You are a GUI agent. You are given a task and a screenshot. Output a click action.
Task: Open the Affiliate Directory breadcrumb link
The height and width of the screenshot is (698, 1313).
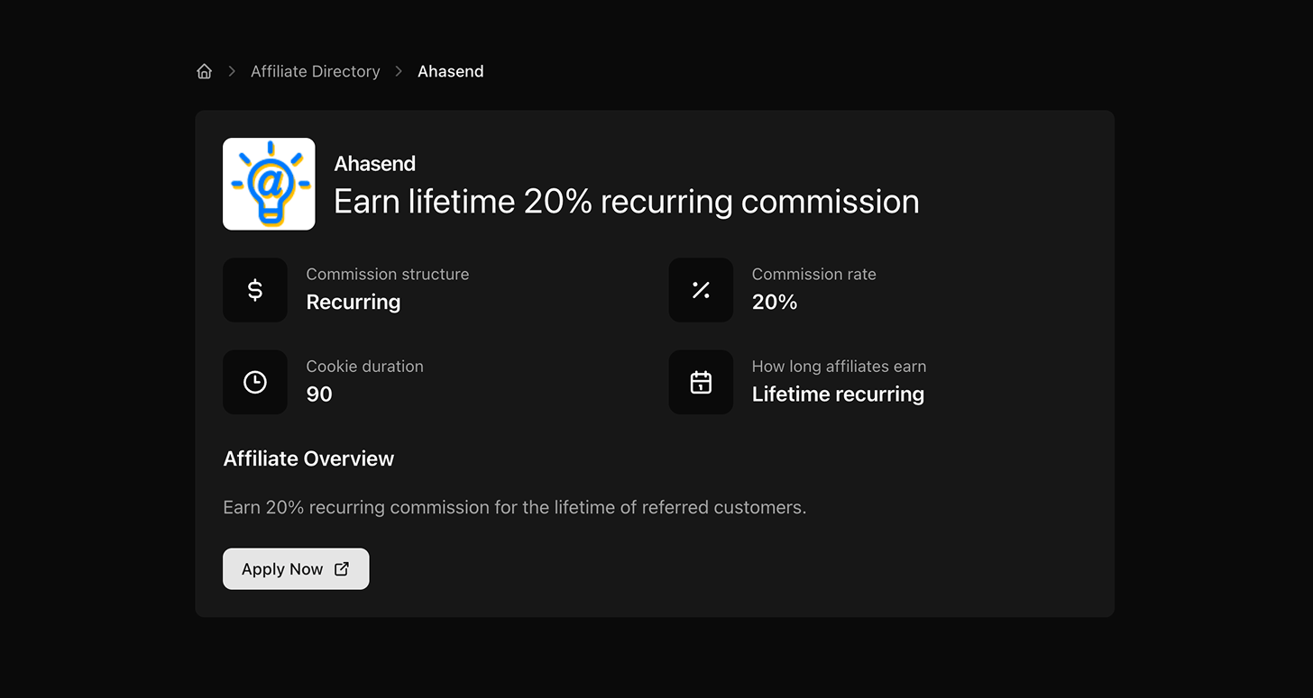(x=315, y=70)
